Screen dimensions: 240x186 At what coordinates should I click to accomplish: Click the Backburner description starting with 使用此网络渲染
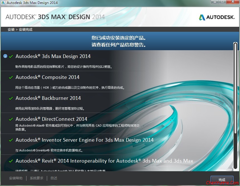[50, 108]
